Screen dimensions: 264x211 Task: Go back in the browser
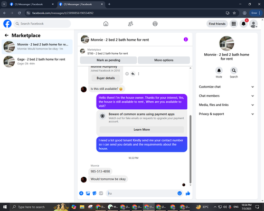pyautogui.click(x=5, y=13)
